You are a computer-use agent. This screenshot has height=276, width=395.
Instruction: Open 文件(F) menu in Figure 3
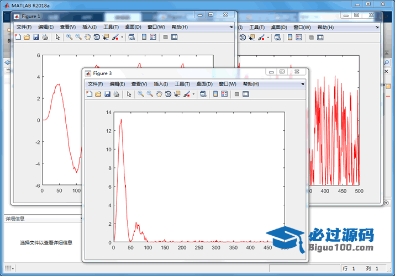click(x=96, y=84)
